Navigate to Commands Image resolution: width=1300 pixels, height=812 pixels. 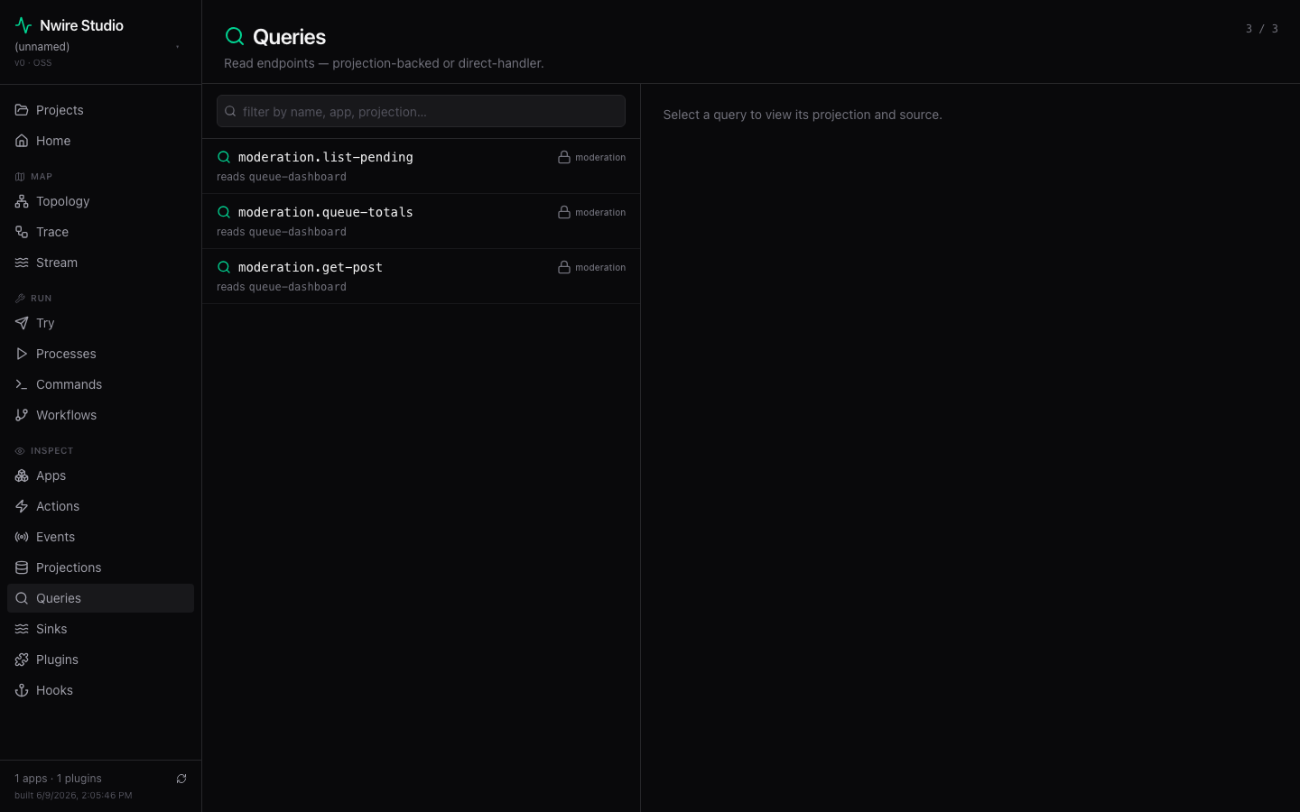(x=100, y=384)
